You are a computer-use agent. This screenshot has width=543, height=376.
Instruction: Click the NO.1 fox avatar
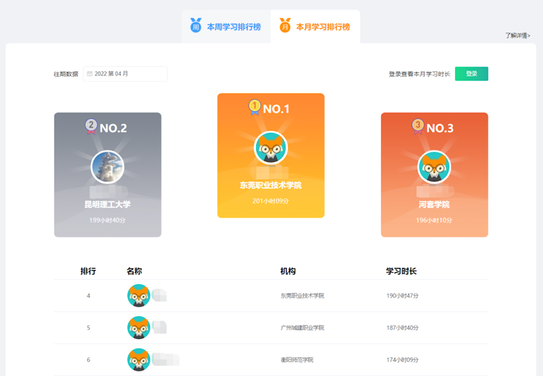pos(270,148)
